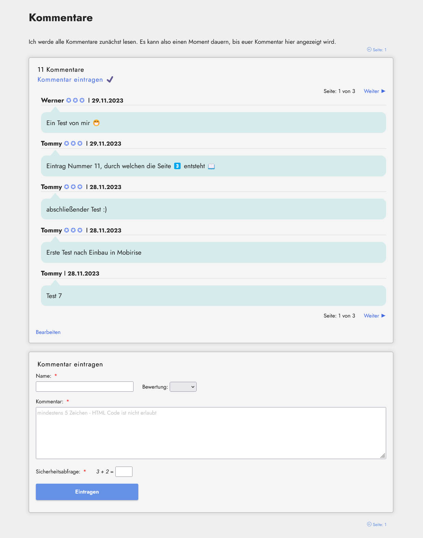Click the top Weiter arrow icon
This screenshot has width=423, height=538.
coord(383,91)
